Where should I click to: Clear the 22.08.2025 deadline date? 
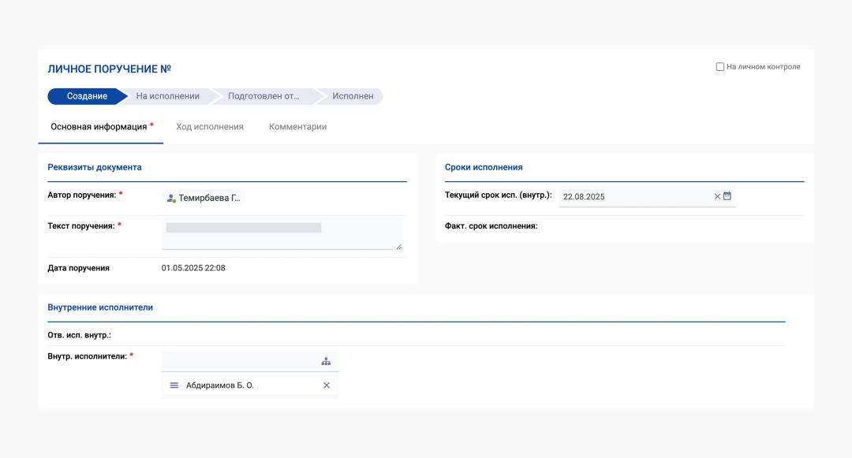pos(717,196)
